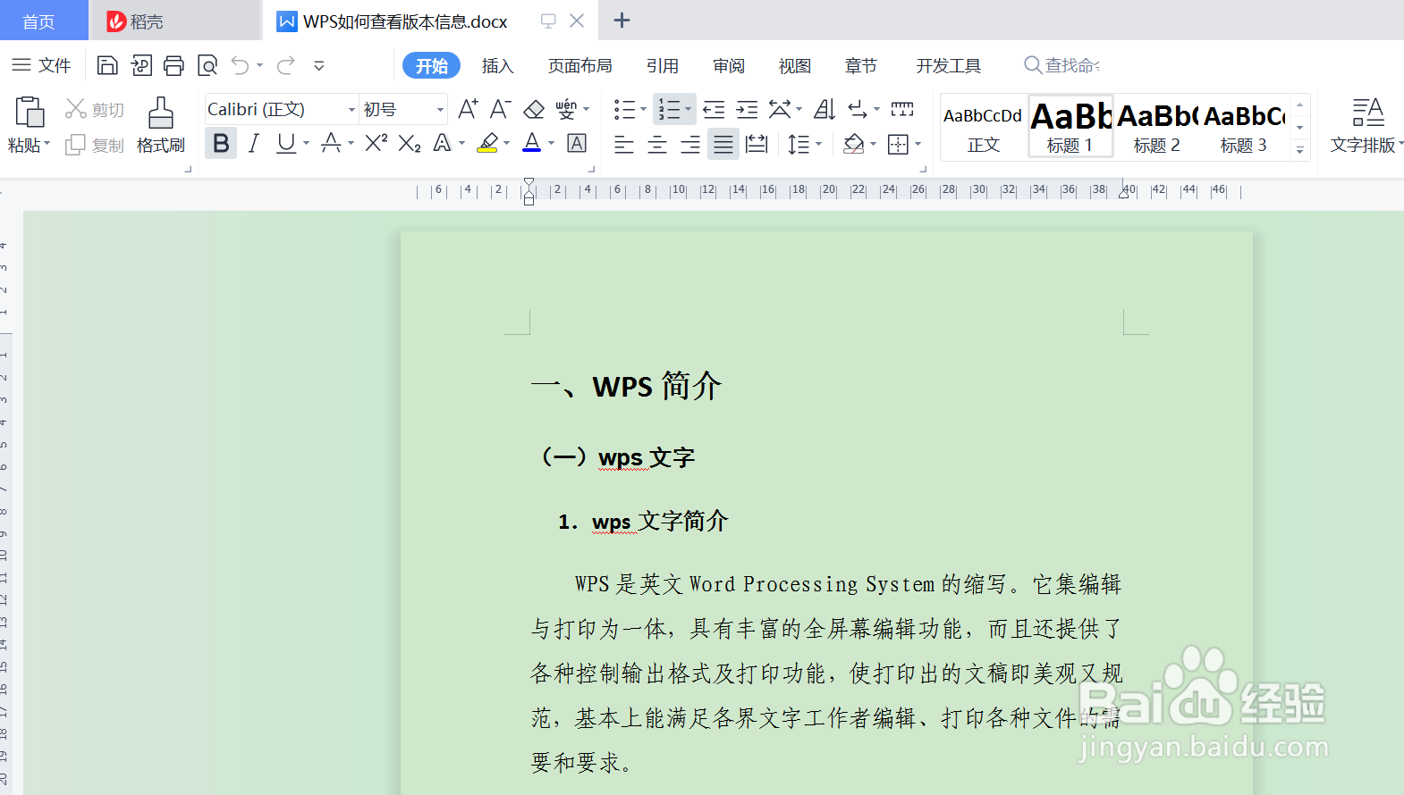Click the Sort icon
Viewport: 1404px width, 795px height.
pyautogui.click(x=825, y=109)
